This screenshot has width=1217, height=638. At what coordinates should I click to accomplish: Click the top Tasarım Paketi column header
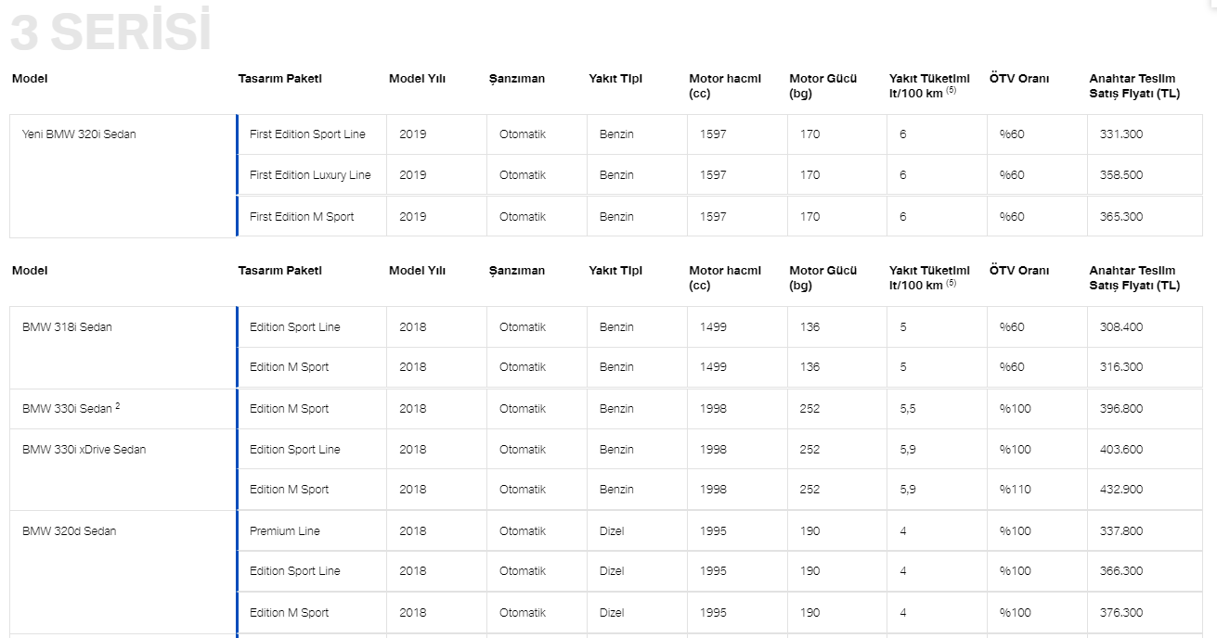click(x=279, y=79)
